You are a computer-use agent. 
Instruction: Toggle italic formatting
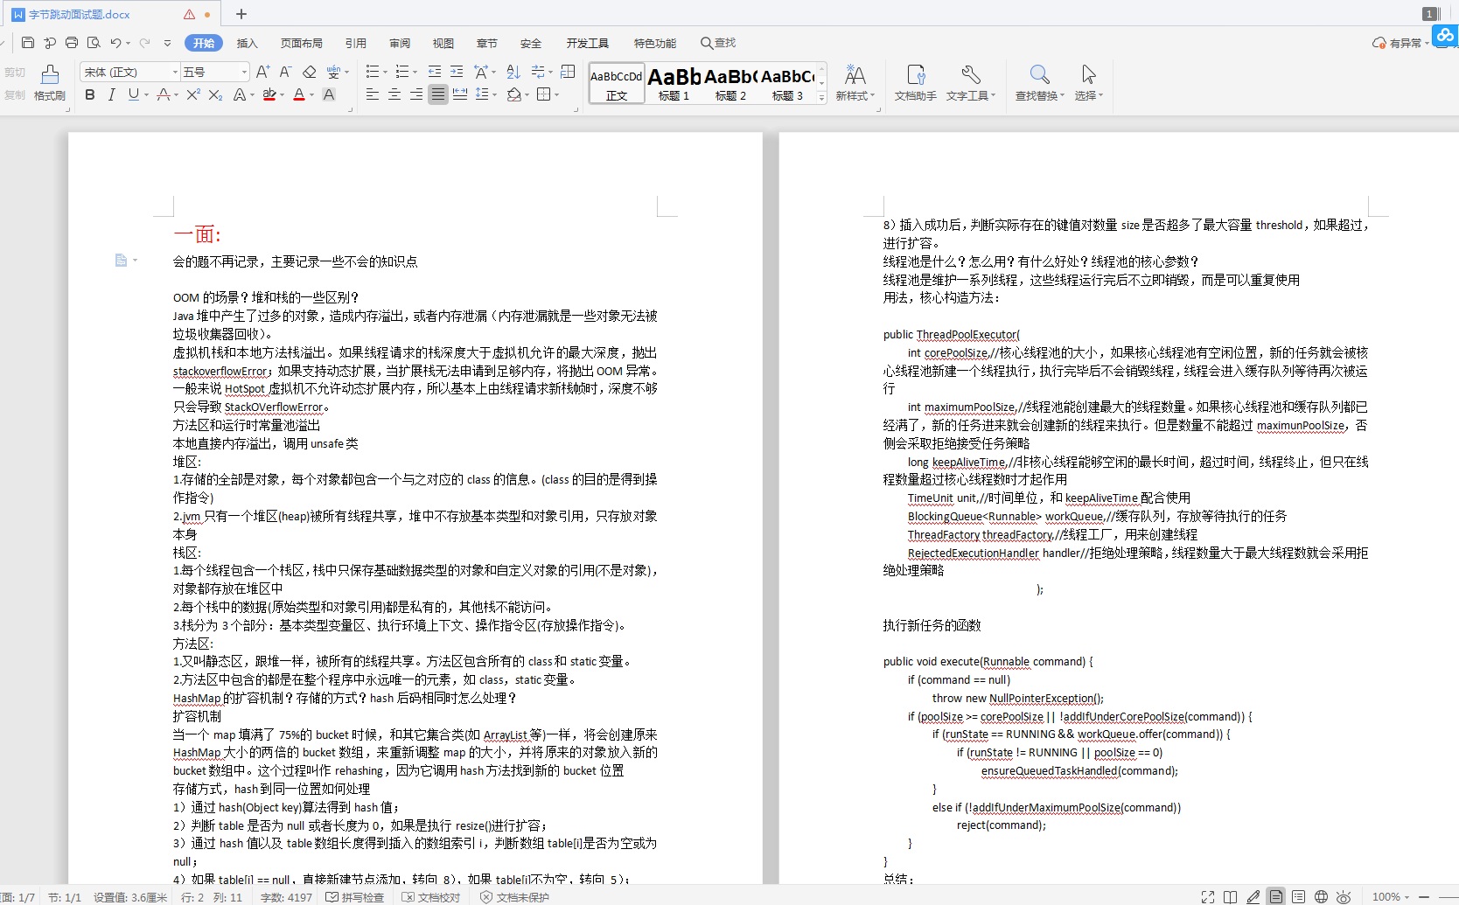[x=111, y=94]
